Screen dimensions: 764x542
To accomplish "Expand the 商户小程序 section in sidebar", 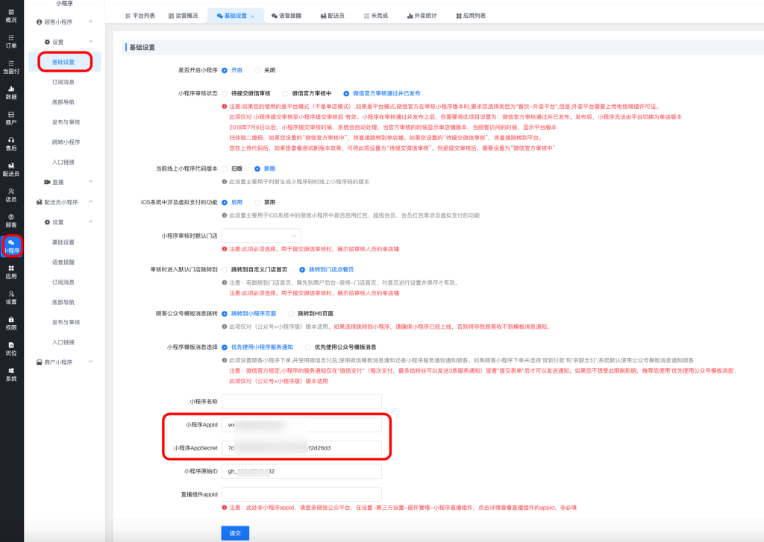I will (x=90, y=362).
